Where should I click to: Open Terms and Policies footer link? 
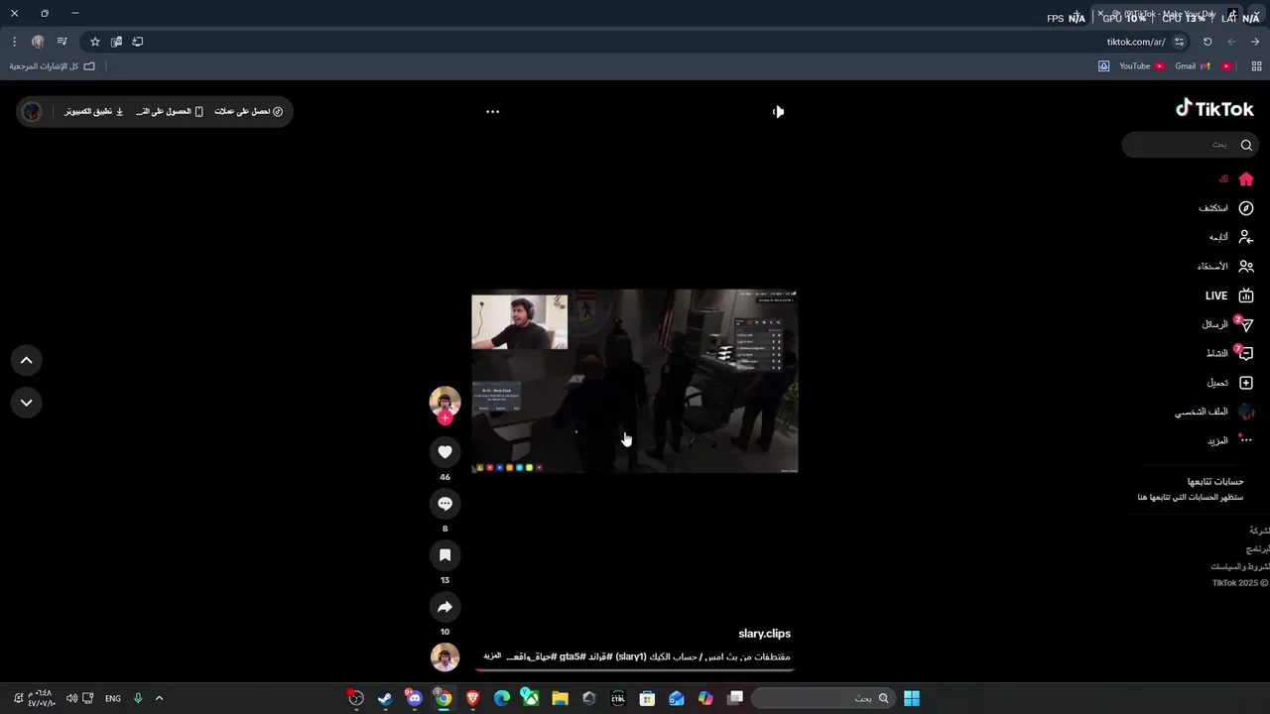coord(1239,566)
